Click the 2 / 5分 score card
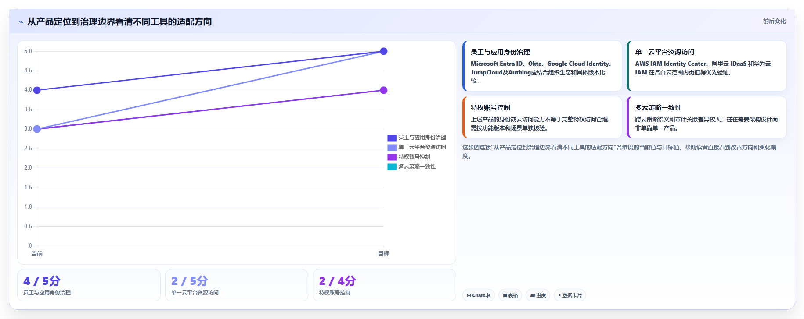 [237, 285]
